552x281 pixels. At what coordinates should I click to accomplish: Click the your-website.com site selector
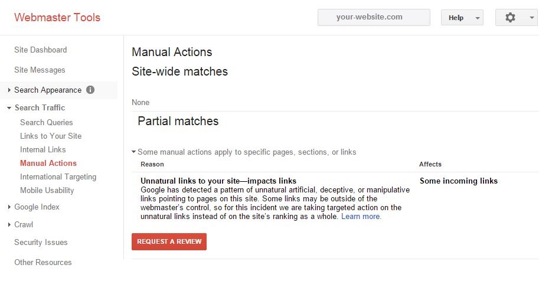pos(374,17)
